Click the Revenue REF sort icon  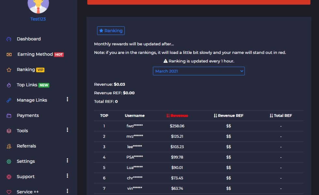tap(215, 116)
